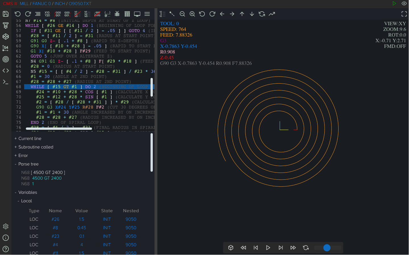Pan backplot view right arrow
The width and height of the screenshot is (409, 255).
[x=232, y=14]
